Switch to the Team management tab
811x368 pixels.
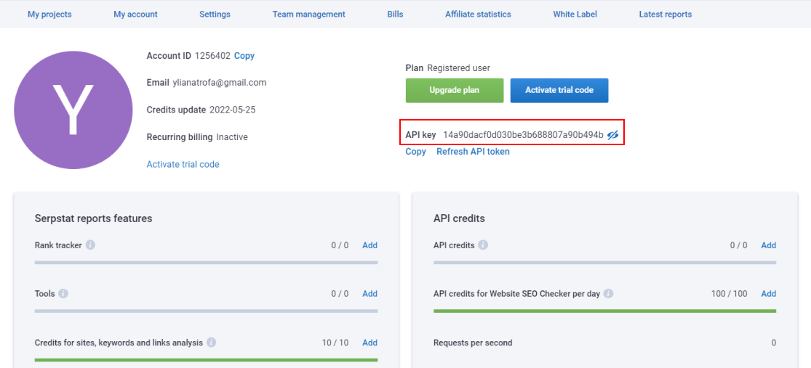tap(309, 15)
